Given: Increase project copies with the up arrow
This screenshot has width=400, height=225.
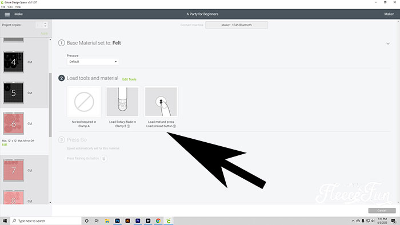Looking at the screenshot, I should pos(45,23).
